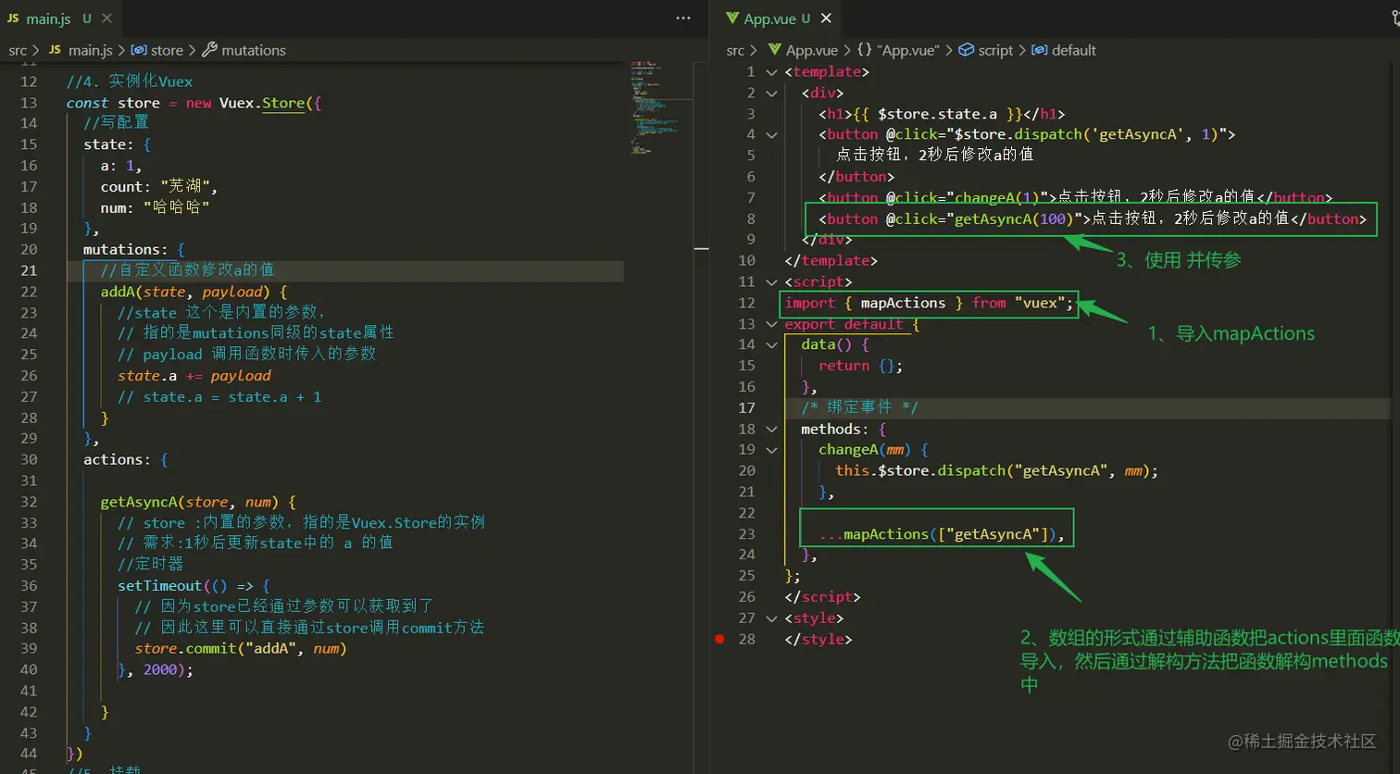Screen dimensions: 1400x774
Task: Click the 'state:' key in main.js
Action: 108,144
